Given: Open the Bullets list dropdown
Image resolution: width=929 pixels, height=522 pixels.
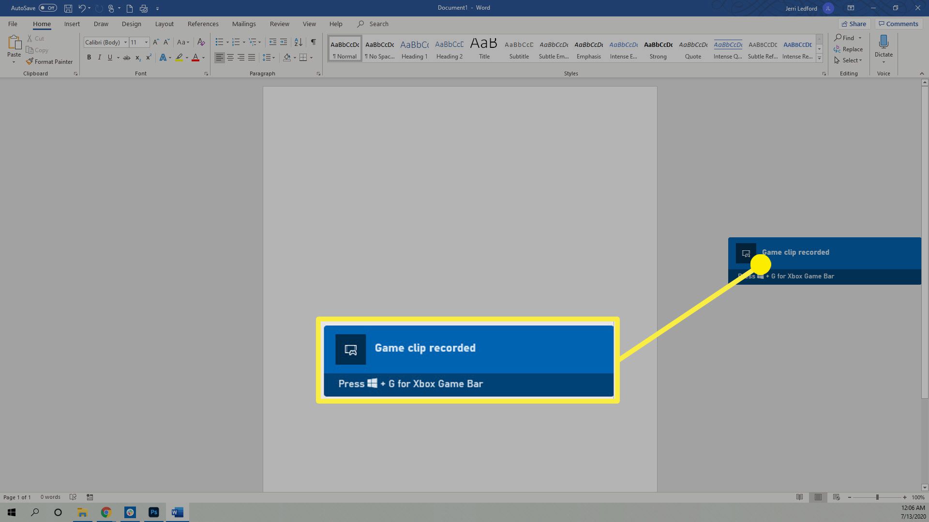Looking at the screenshot, I should pos(227,43).
